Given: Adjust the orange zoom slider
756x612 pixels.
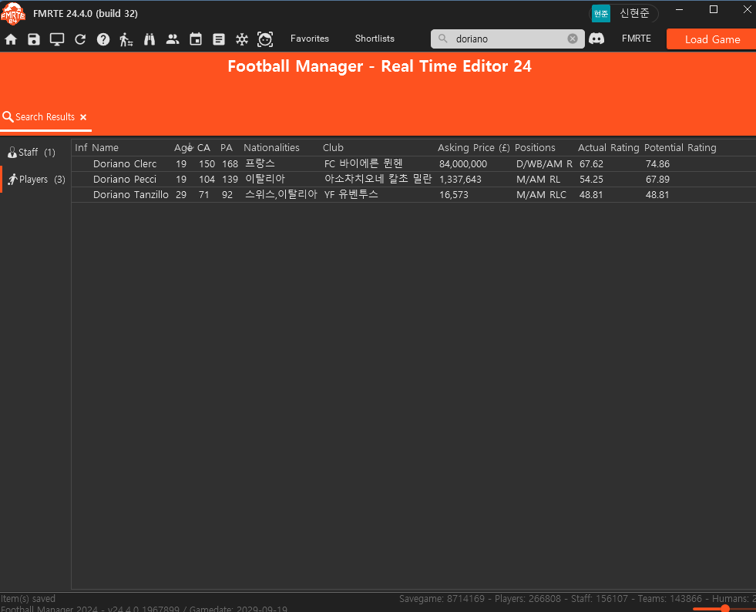Looking at the screenshot, I should tap(724, 609).
